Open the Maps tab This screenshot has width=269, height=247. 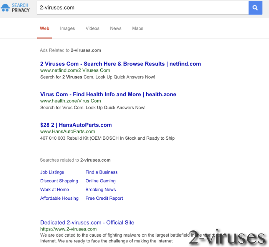(138, 28)
